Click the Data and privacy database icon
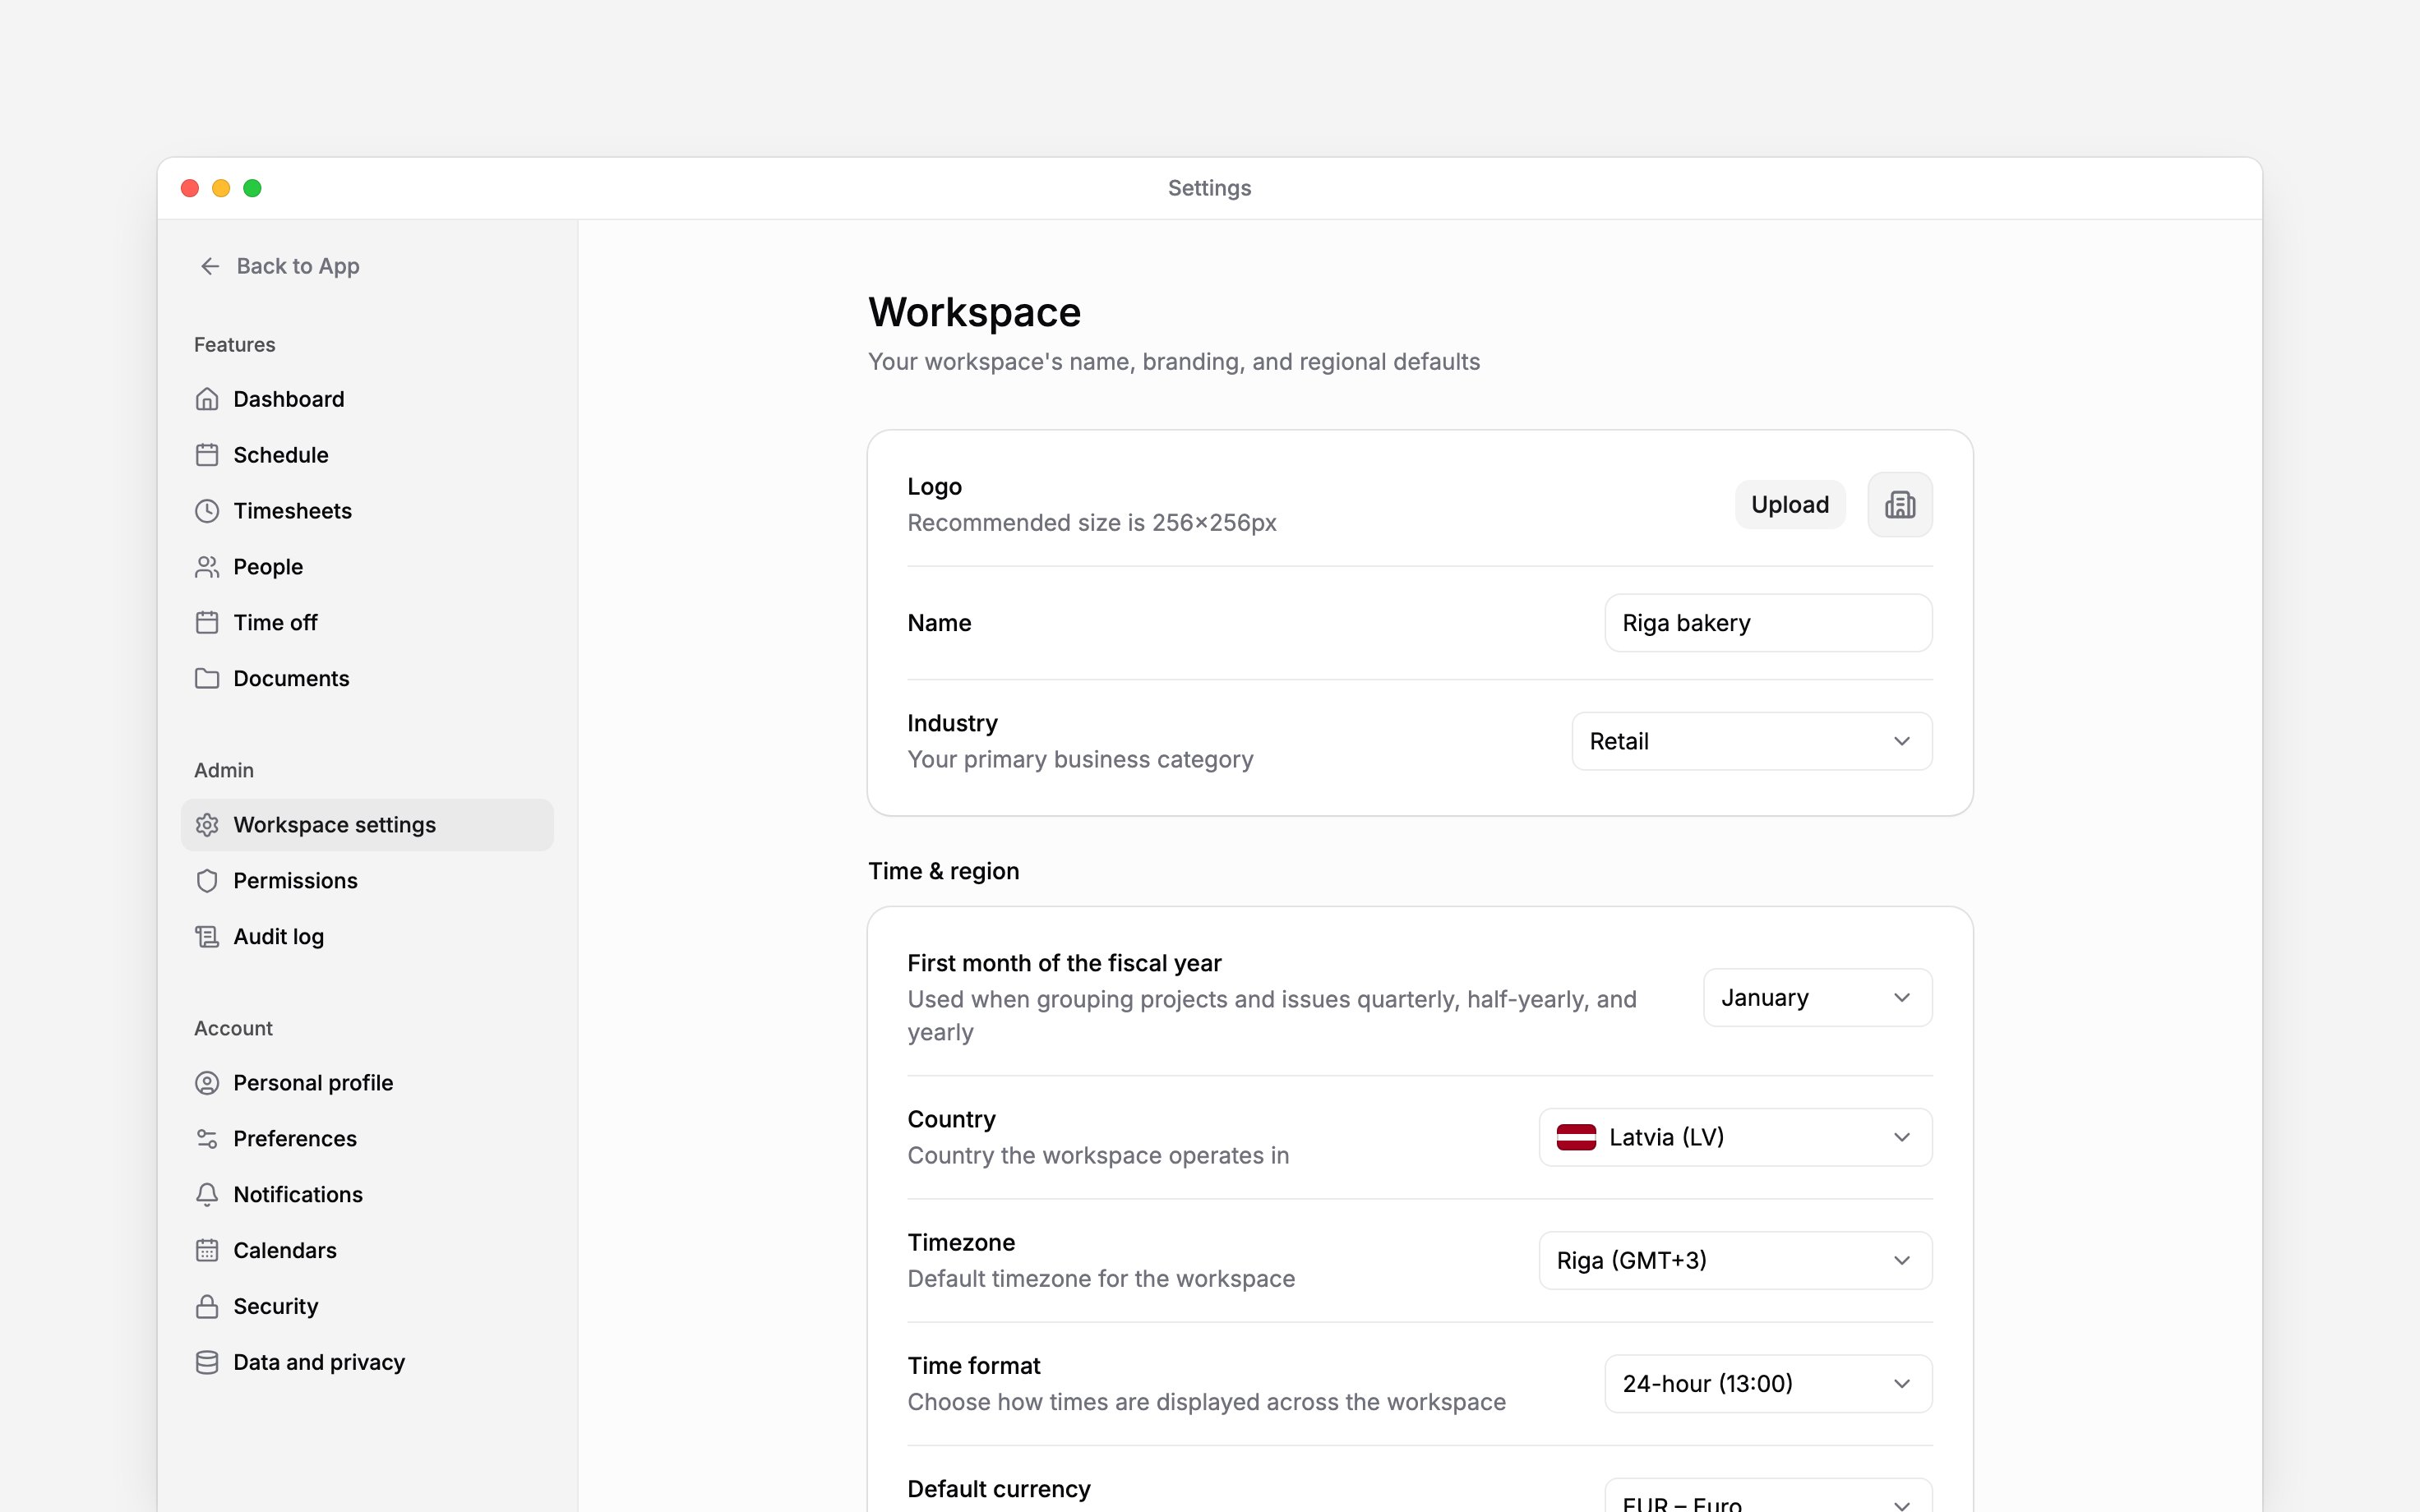2420x1512 pixels. click(x=207, y=1363)
